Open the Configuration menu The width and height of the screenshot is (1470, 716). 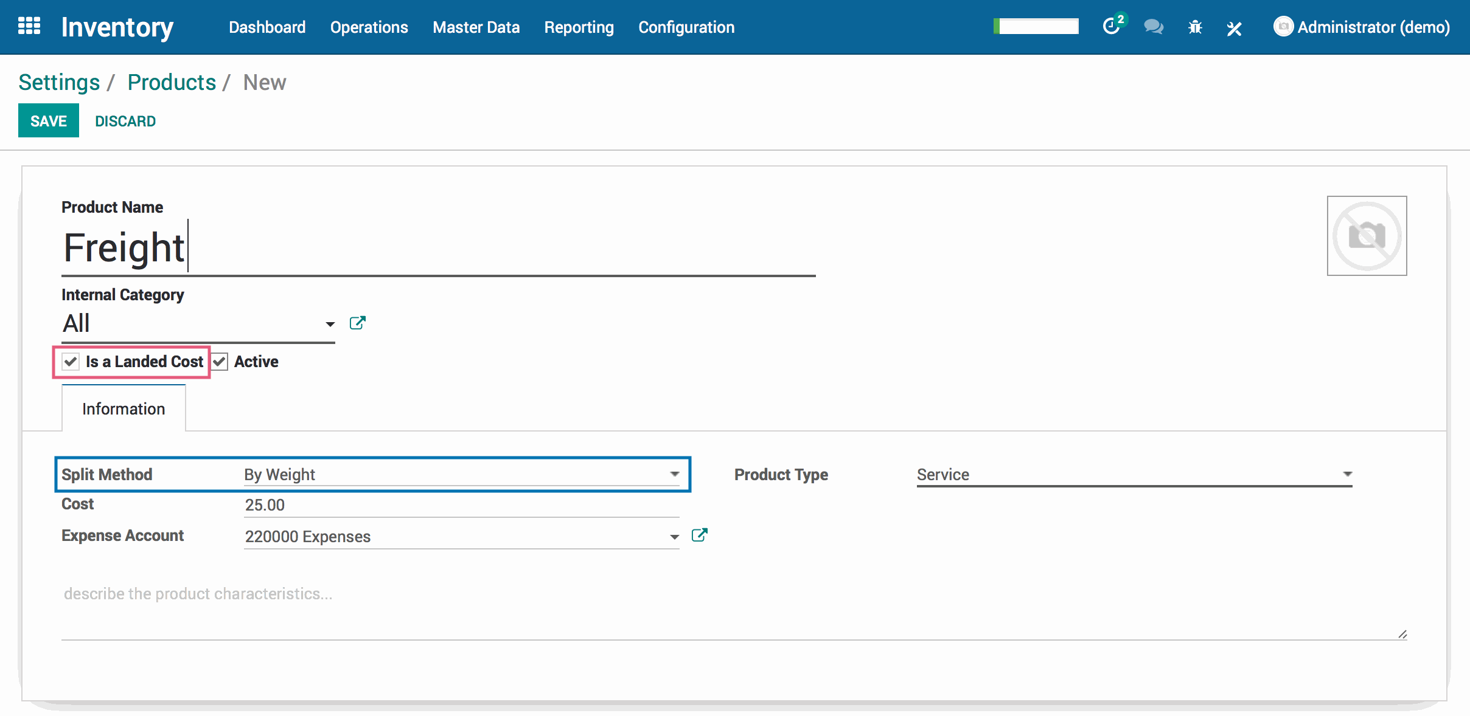(686, 27)
